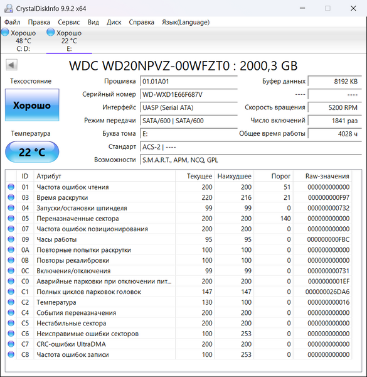Switch to the C: D: disk tab

pyautogui.click(x=23, y=40)
